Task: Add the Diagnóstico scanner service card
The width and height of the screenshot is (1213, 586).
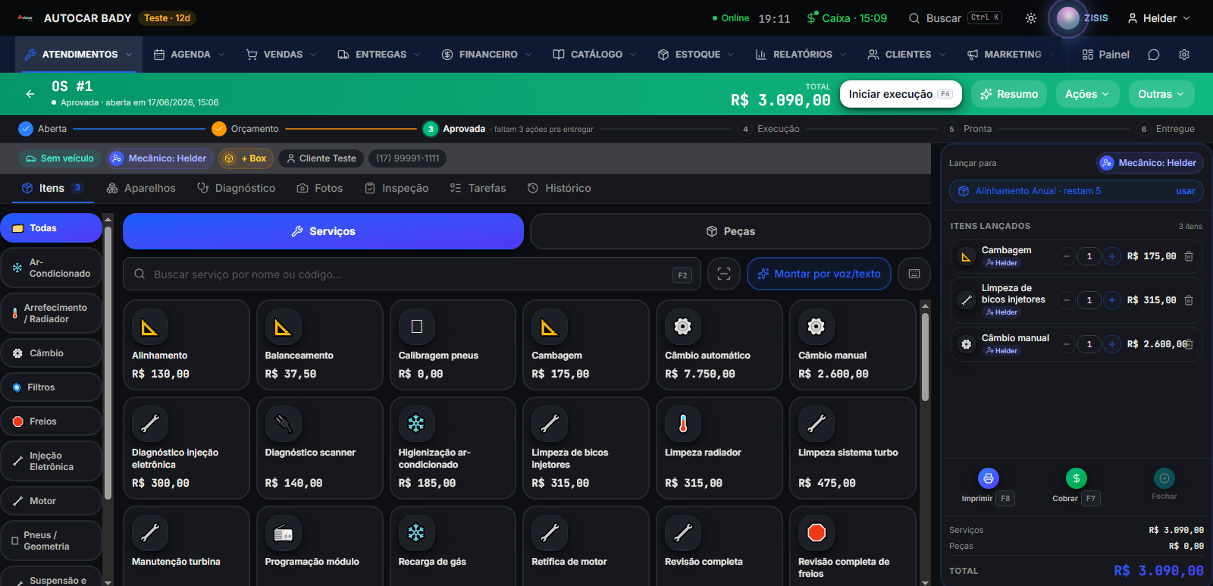Action: click(320, 448)
